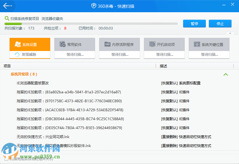Collapse the top panel with small arrow
The width and height of the screenshot is (239, 164).
coord(230,33)
